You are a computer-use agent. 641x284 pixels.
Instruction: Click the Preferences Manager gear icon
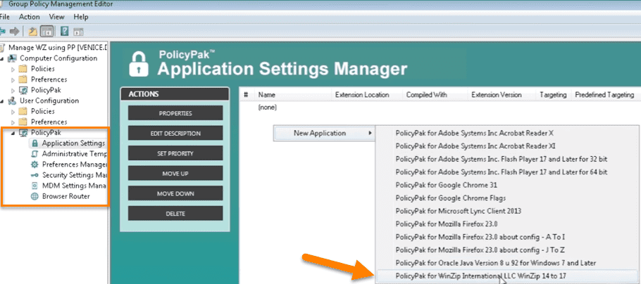(35, 164)
